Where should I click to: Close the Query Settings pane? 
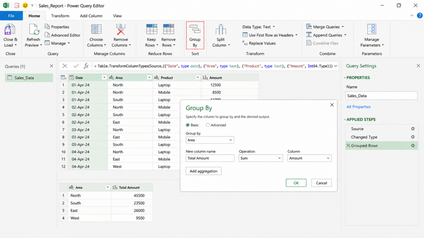(x=418, y=66)
